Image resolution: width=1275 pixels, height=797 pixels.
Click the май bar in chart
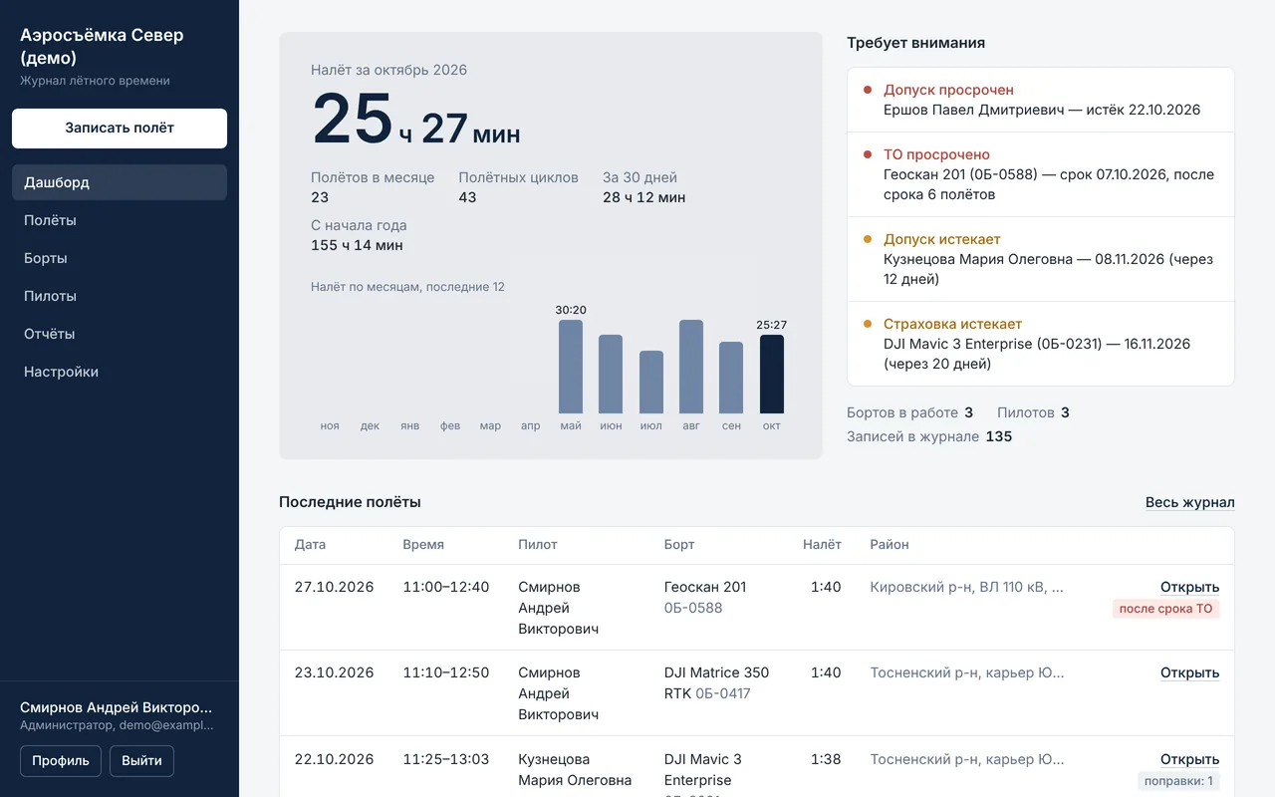pyautogui.click(x=571, y=367)
